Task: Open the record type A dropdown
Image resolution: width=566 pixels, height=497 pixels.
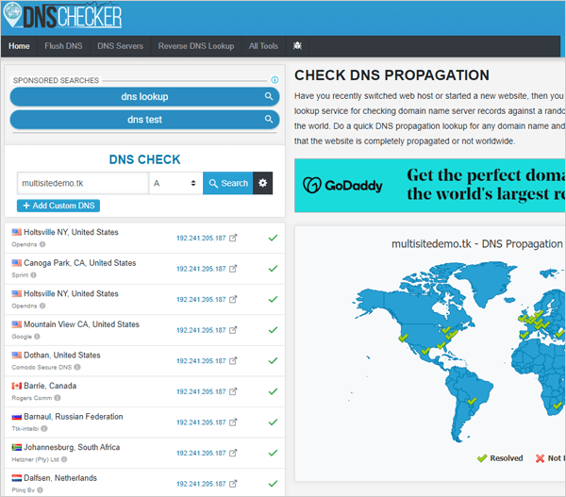Action: click(175, 183)
